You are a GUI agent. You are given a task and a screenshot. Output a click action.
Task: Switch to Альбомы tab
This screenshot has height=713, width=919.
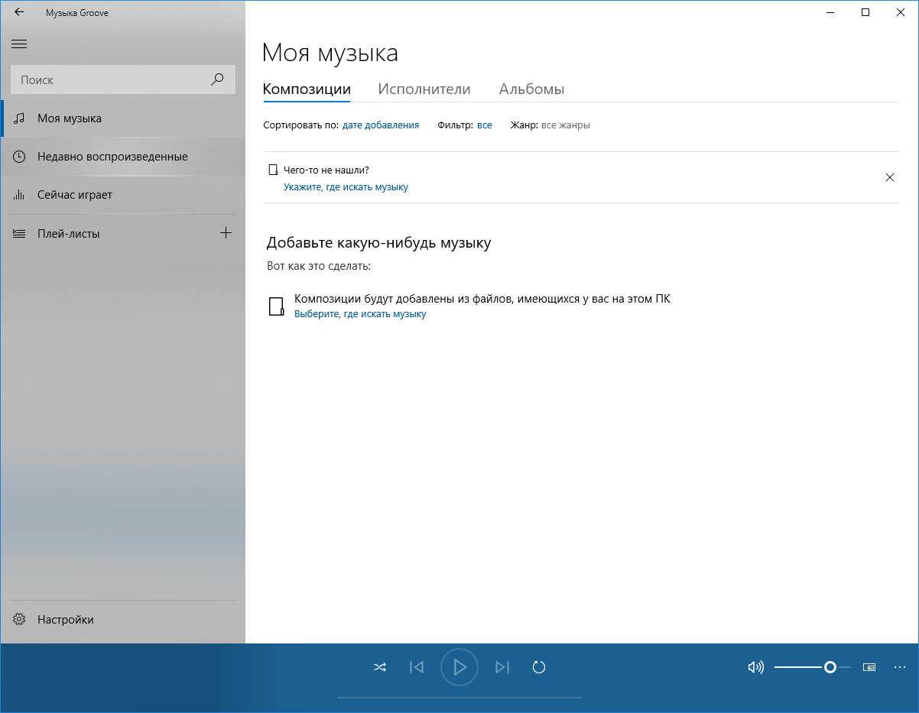532,89
